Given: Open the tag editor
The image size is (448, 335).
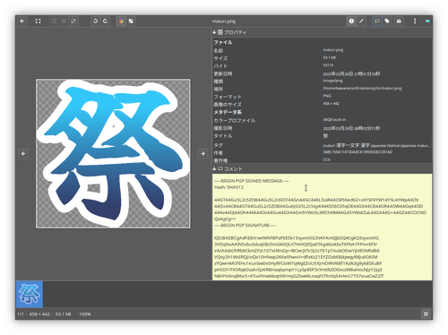Looking at the screenshot, I should click(387, 21).
